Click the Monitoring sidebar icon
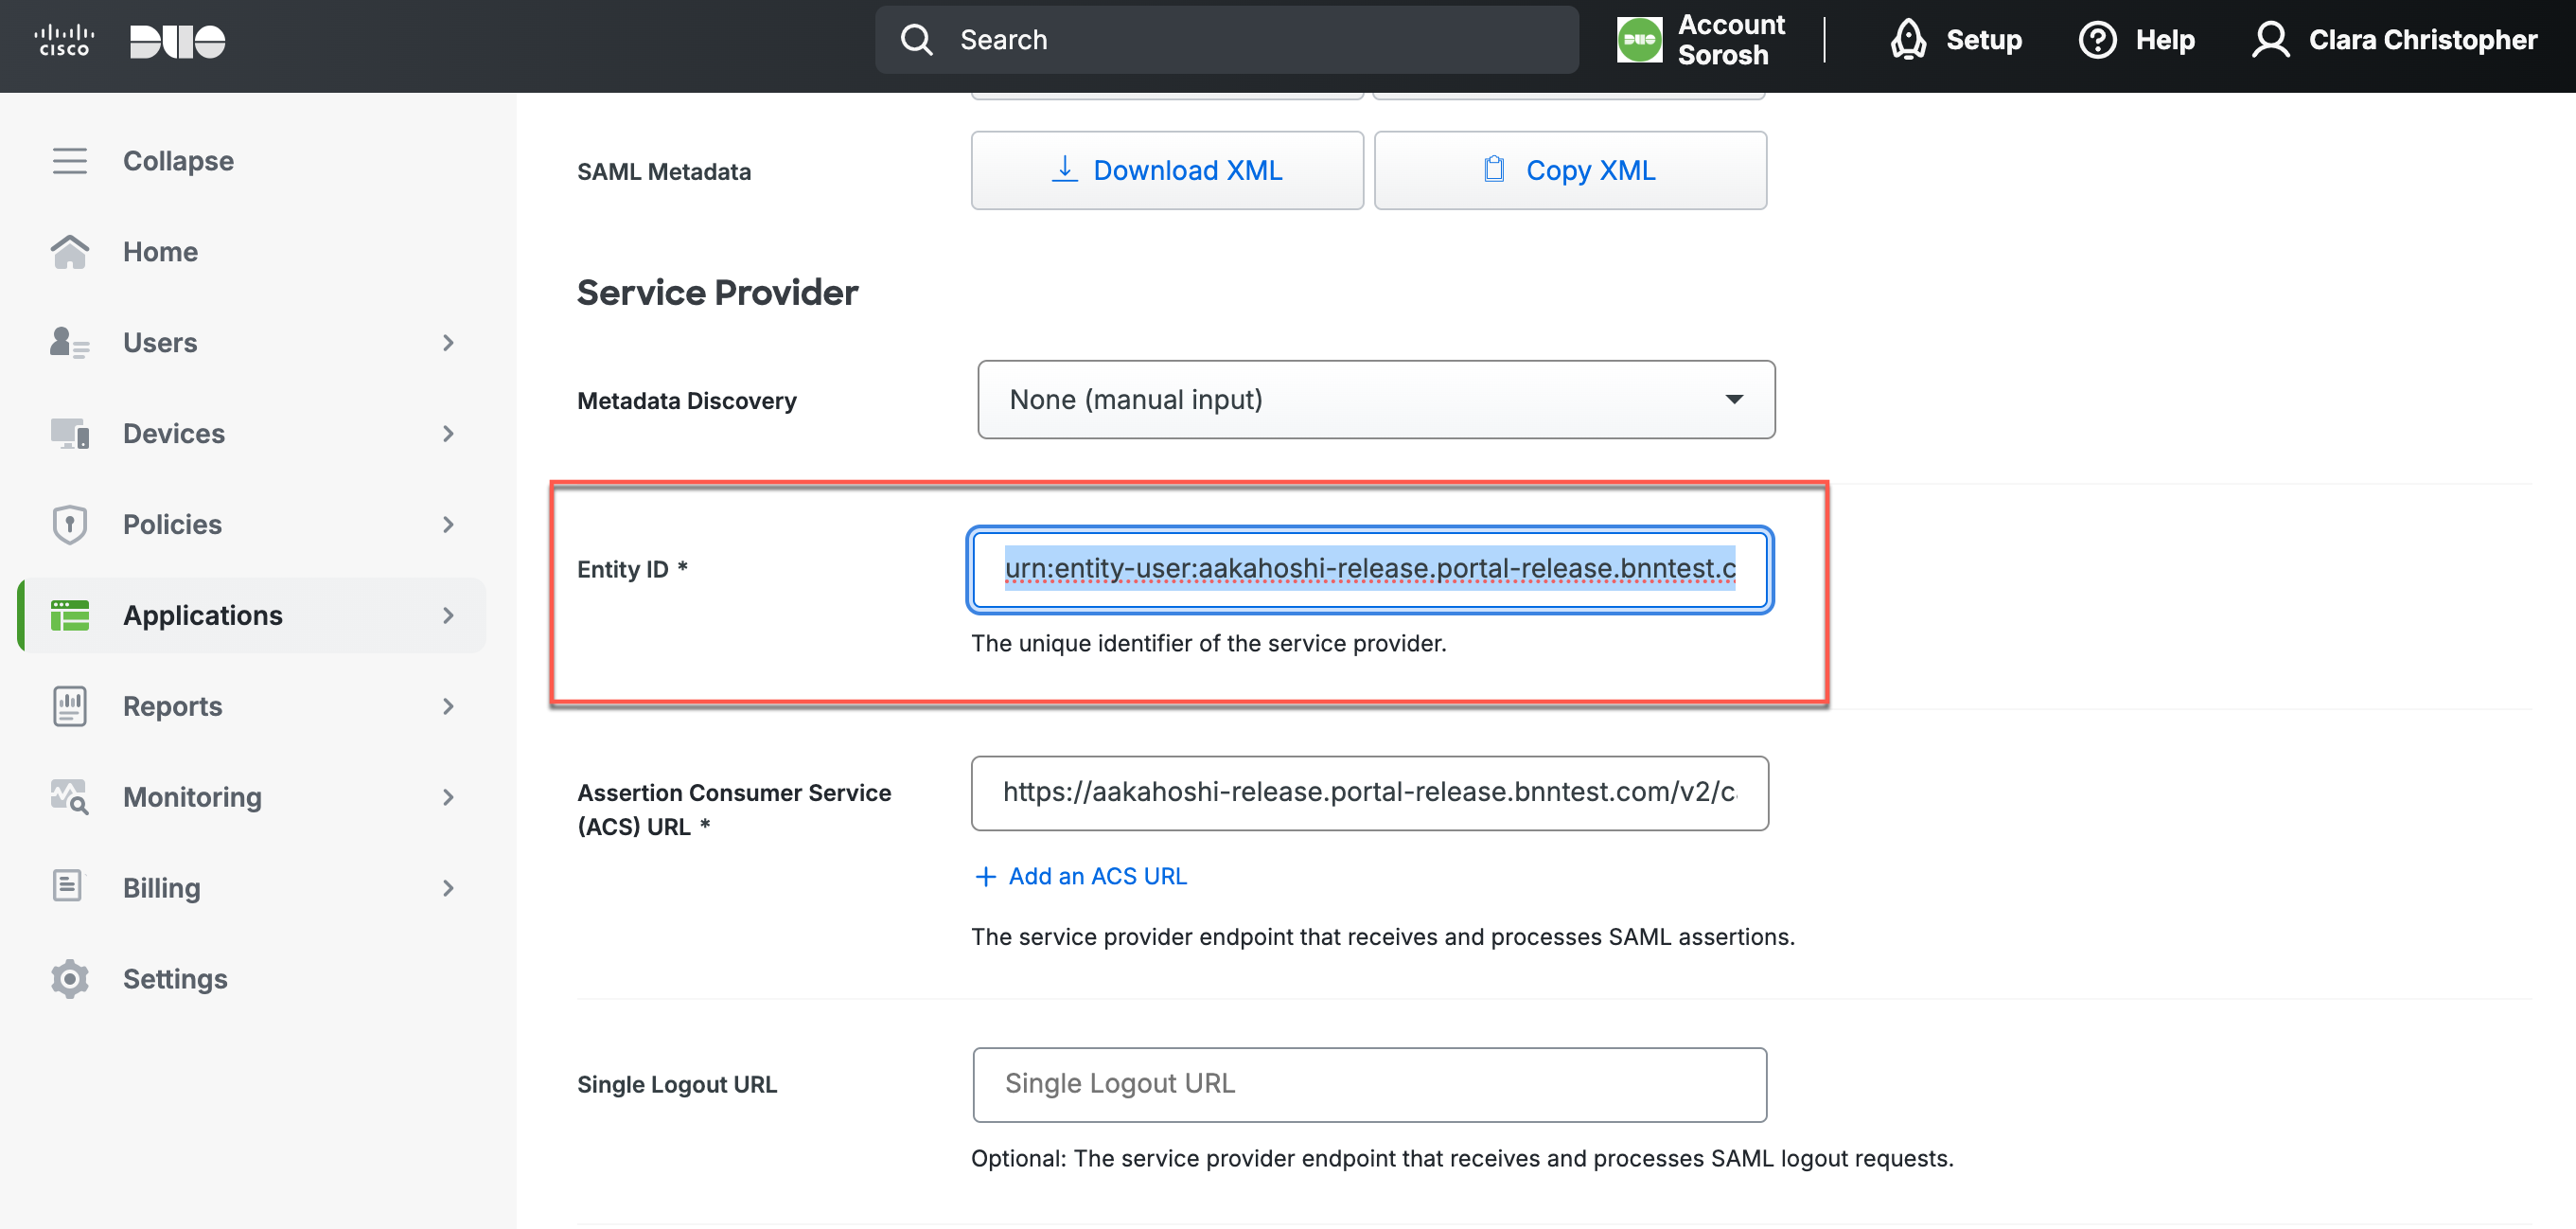The width and height of the screenshot is (2576, 1229). click(x=69, y=796)
